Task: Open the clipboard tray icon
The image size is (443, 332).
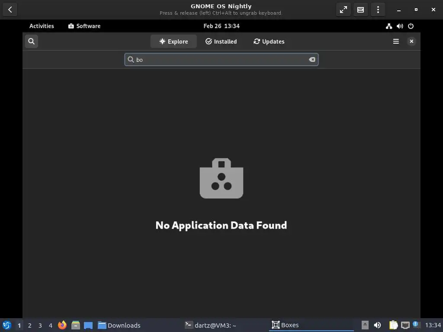Action: [x=393, y=325]
